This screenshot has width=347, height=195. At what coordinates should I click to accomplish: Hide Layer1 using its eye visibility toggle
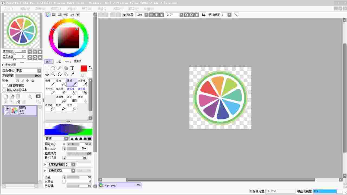click(7, 108)
